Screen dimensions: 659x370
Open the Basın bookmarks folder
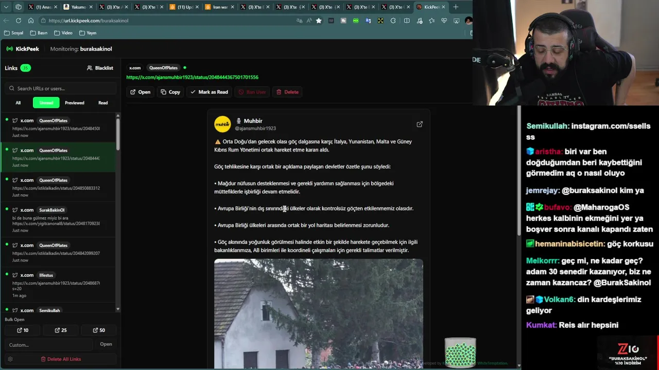39,33
